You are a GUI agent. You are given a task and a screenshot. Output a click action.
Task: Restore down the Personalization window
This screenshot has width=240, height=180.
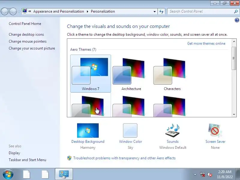[225, 3]
